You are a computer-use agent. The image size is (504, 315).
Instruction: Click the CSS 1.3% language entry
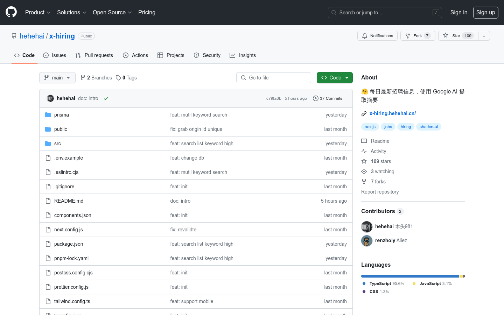point(376,292)
